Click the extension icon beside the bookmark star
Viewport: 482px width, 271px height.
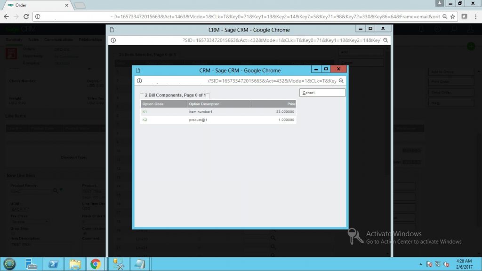click(x=465, y=16)
